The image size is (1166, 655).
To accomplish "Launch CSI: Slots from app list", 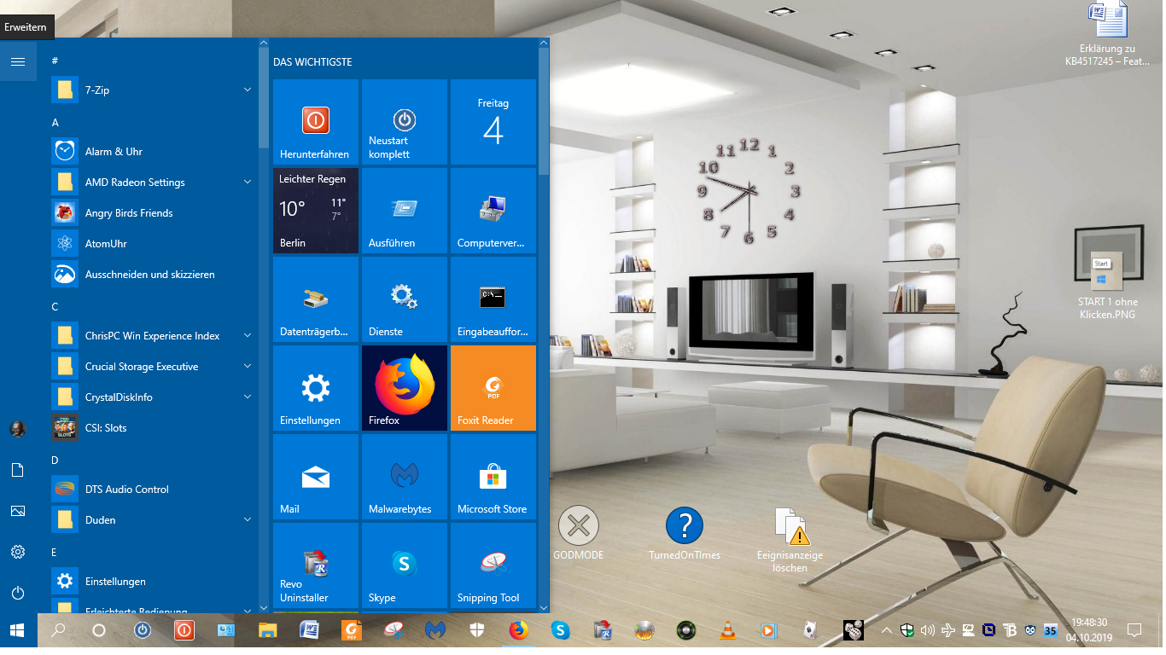I will [154, 427].
